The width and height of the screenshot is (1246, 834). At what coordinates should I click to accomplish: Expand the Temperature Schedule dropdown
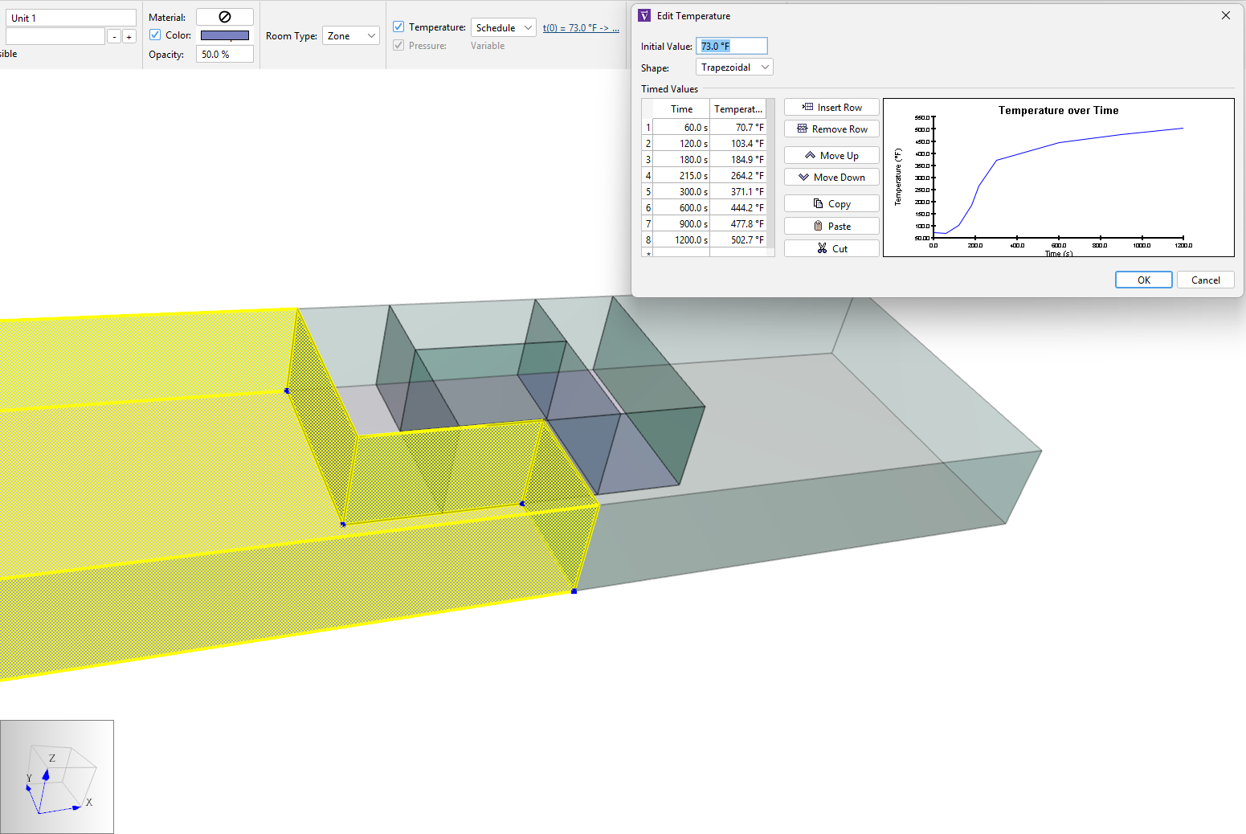click(503, 27)
